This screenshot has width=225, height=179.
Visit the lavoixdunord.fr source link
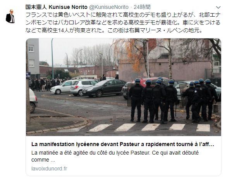49,169
